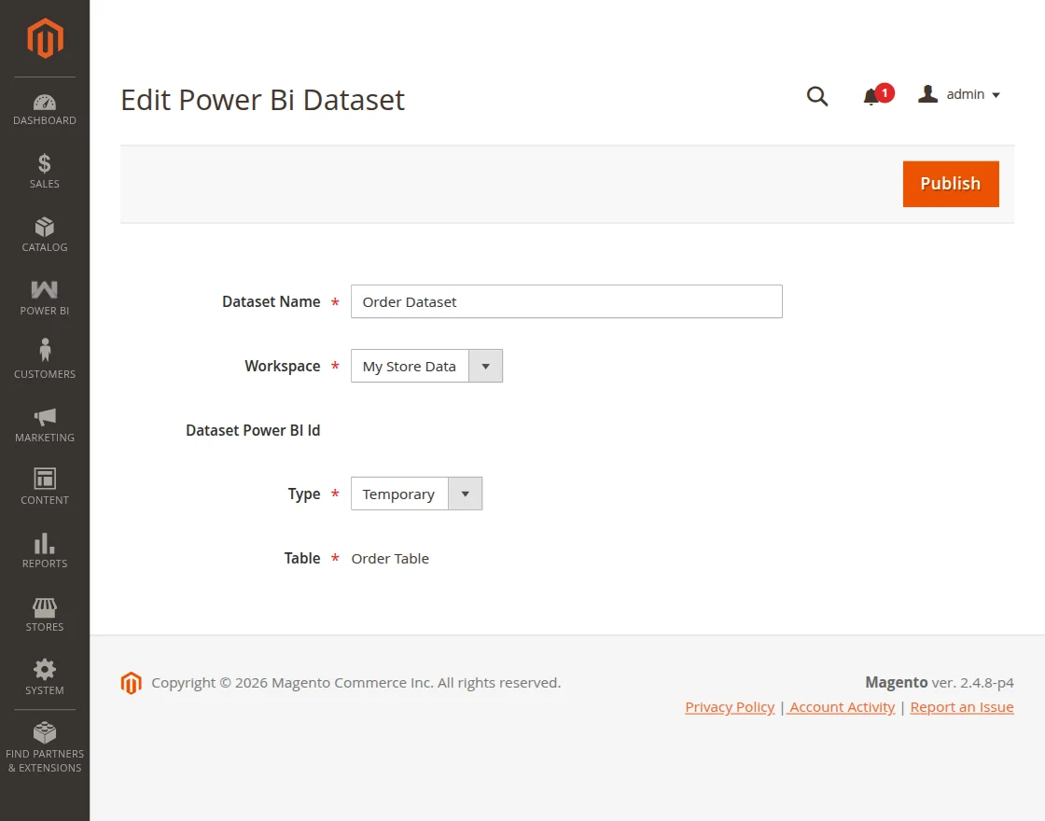This screenshot has height=821, width=1045.
Task: Open the Power BI sidebar menu
Action: click(x=45, y=298)
